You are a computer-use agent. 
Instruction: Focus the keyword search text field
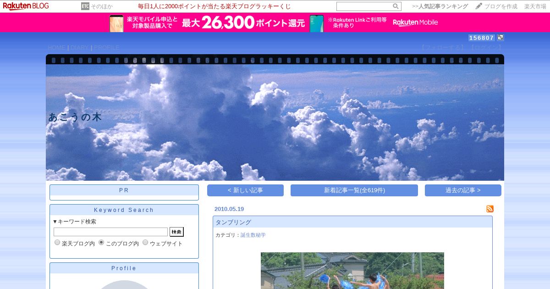pos(110,232)
